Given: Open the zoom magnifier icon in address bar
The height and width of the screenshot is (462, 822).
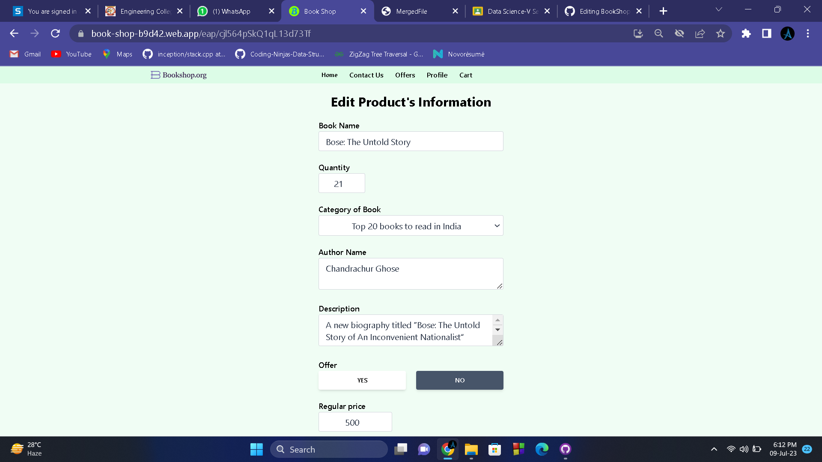Looking at the screenshot, I should (659, 33).
